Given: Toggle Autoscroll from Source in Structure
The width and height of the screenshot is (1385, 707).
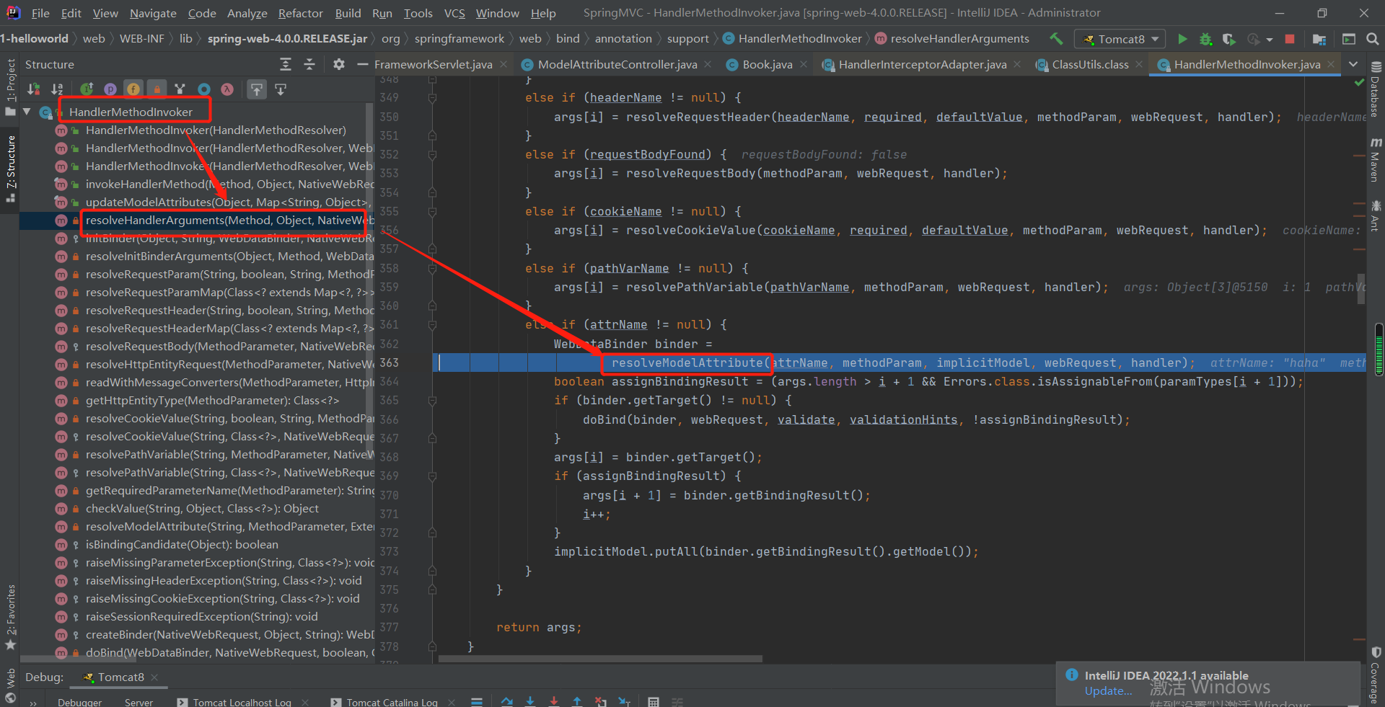Looking at the screenshot, I should (x=281, y=89).
